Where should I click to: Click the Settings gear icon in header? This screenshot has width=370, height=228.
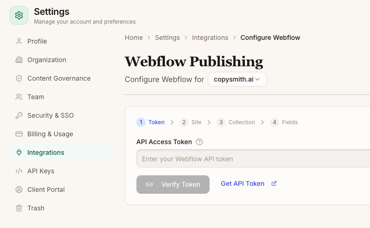[x=19, y=15]
